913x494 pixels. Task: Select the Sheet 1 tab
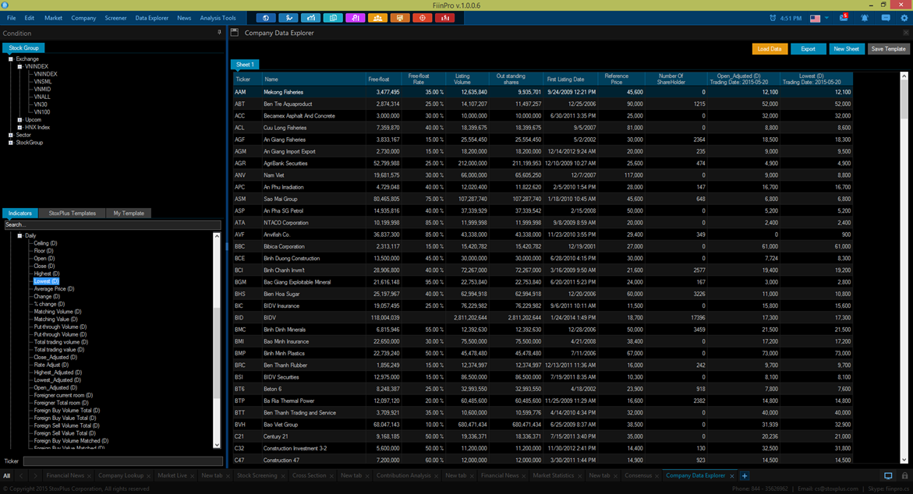[x=245, y=65]
